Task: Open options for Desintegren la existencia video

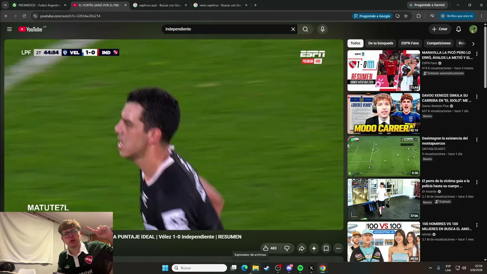Action: tap(477, 140)
